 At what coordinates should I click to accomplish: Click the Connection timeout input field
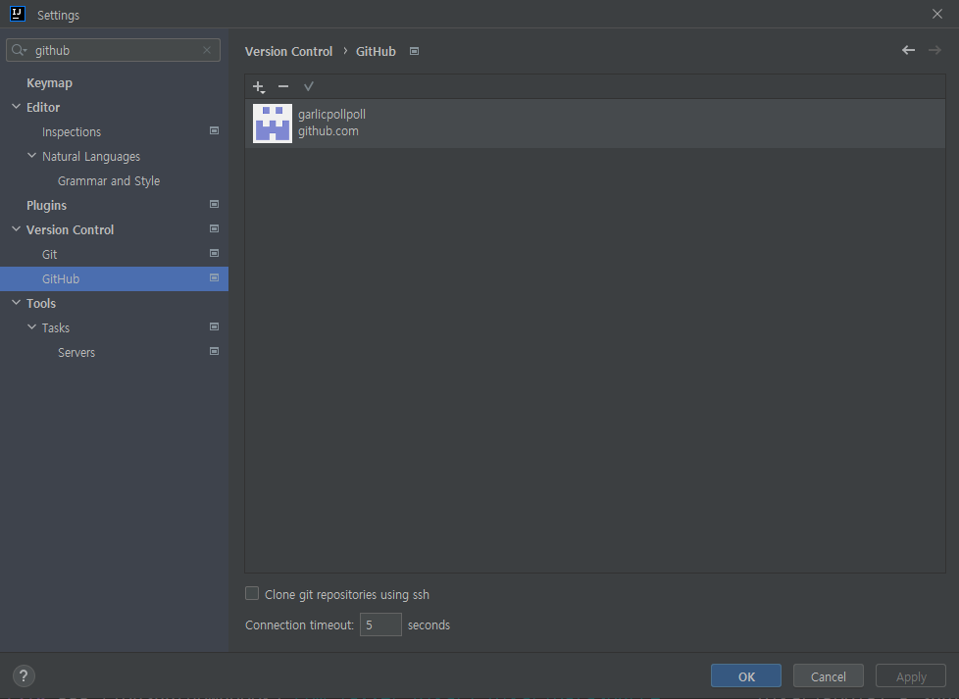[380, 624]
